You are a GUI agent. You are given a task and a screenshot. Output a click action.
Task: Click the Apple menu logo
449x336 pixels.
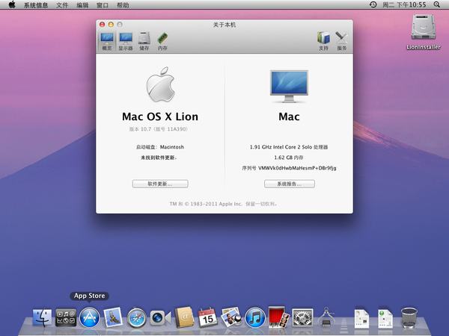[12, 4]
